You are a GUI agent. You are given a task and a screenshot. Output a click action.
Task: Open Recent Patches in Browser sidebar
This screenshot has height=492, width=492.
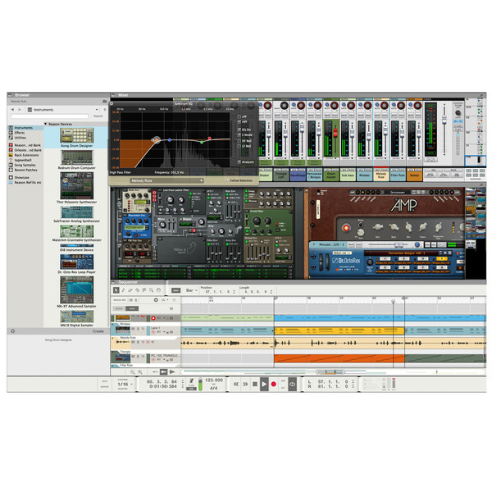25,170
